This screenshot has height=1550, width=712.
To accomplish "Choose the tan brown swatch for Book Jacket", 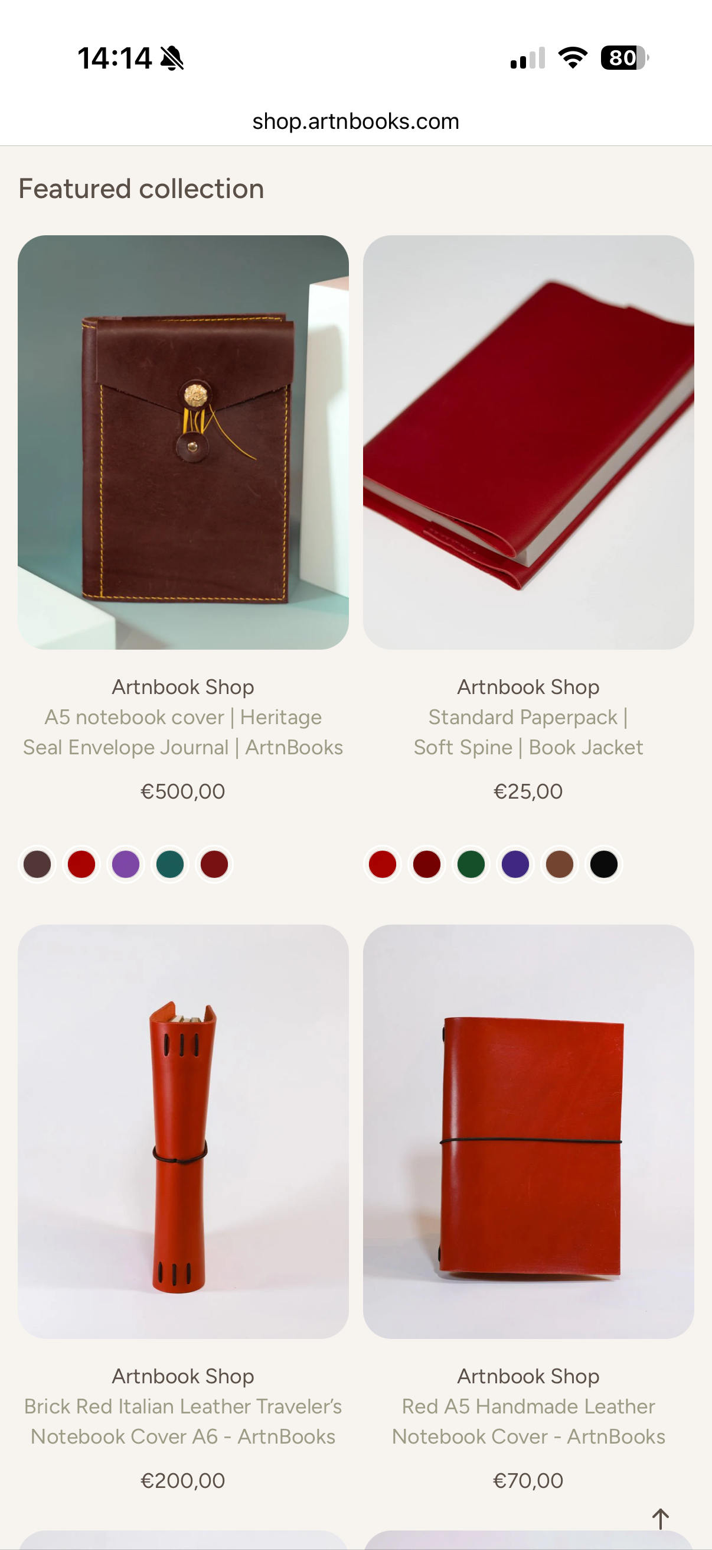I will pos(559,865).
